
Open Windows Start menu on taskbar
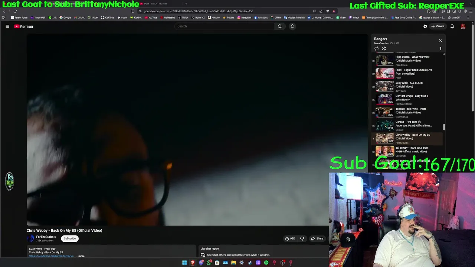click(184, 263)
